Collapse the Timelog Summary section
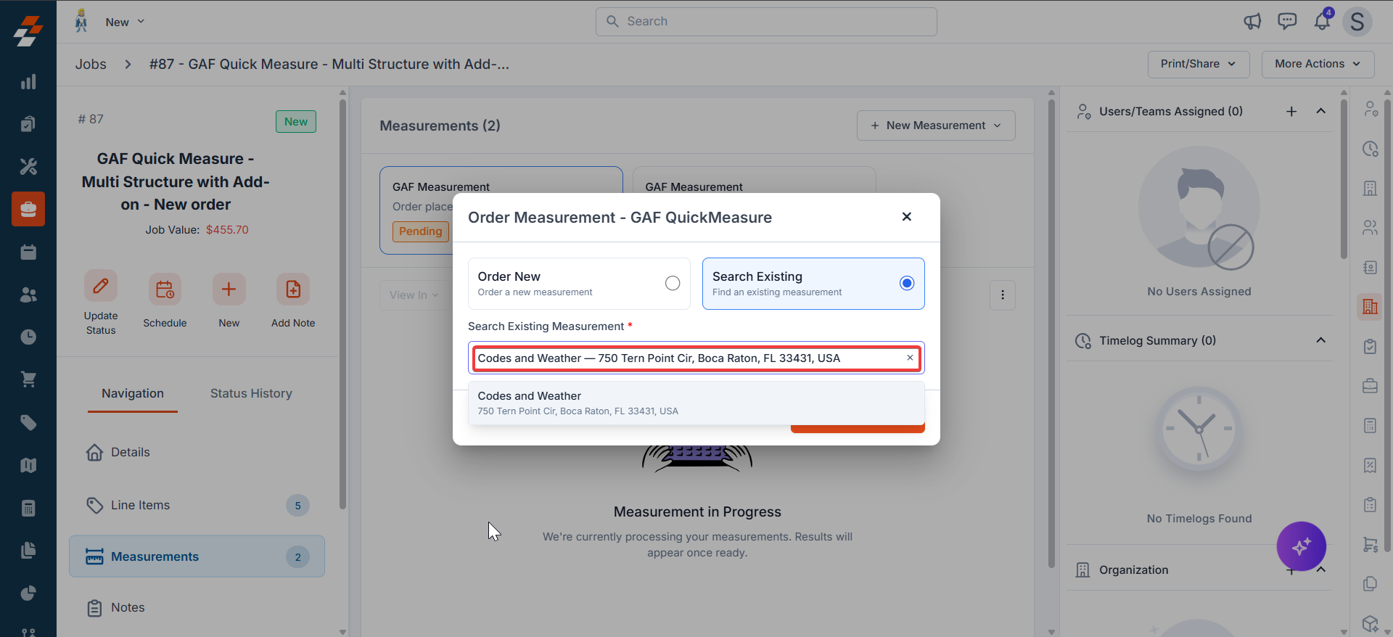 pos(1321,340)
